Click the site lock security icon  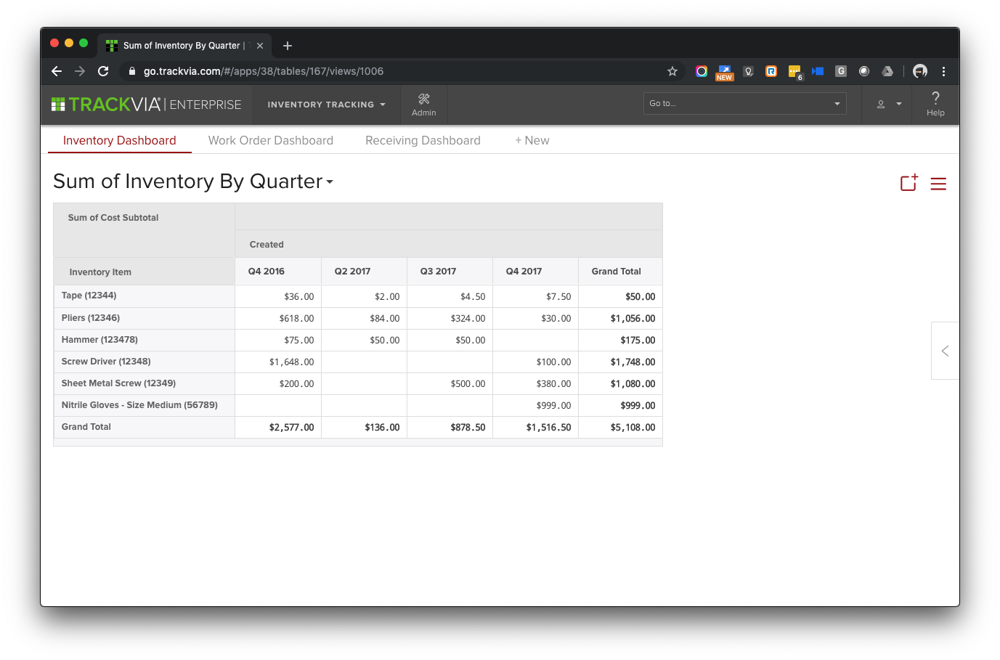point(132,71)
